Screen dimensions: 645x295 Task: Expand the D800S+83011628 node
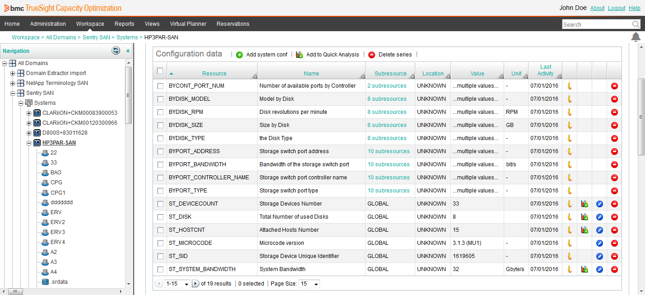pyautogui.click(x=29, y=133)
